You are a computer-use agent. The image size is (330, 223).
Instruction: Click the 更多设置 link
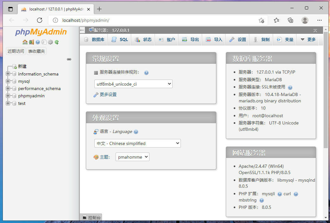click(x=108, y=95)
